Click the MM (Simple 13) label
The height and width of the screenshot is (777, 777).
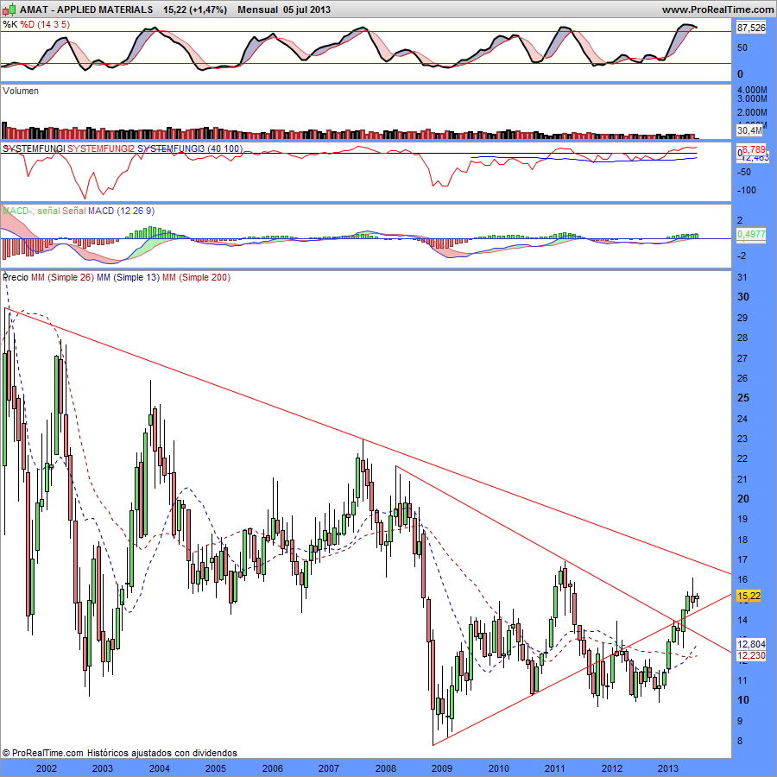[128, 277]
